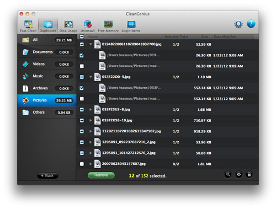Select the Documents category
Viewport: 276px width, 209px height.
point(47,52)
